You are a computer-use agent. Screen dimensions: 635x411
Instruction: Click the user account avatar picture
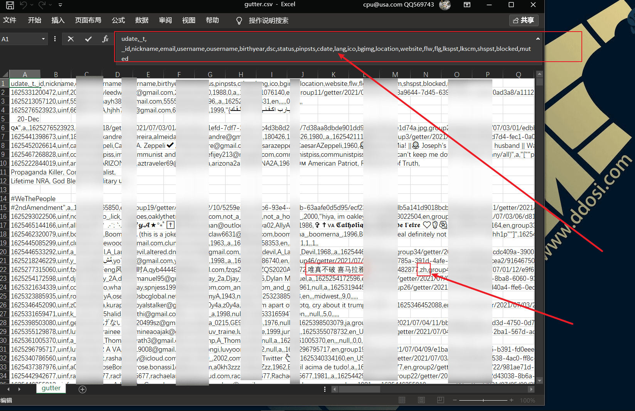coord(445,5)
